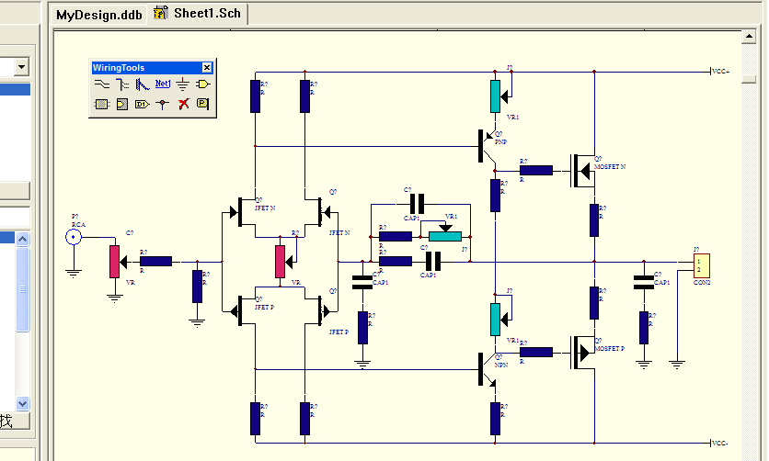This screenshot has width=769, height=461.
Task: Close the WiringTools floating toolbar
Action: (207, 68)
